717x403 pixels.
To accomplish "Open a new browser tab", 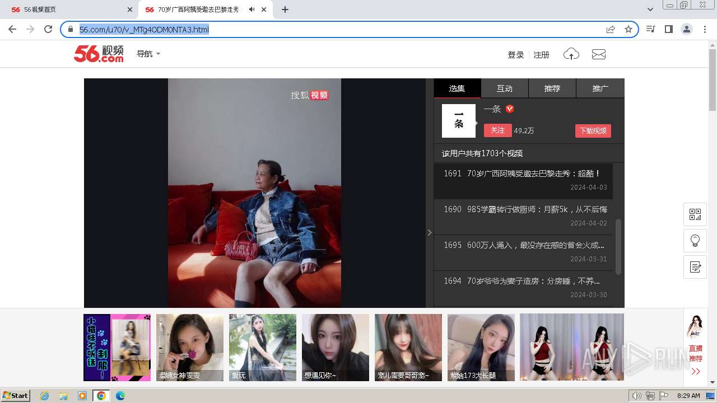I will pyautogui.click(x=285, y=10).
